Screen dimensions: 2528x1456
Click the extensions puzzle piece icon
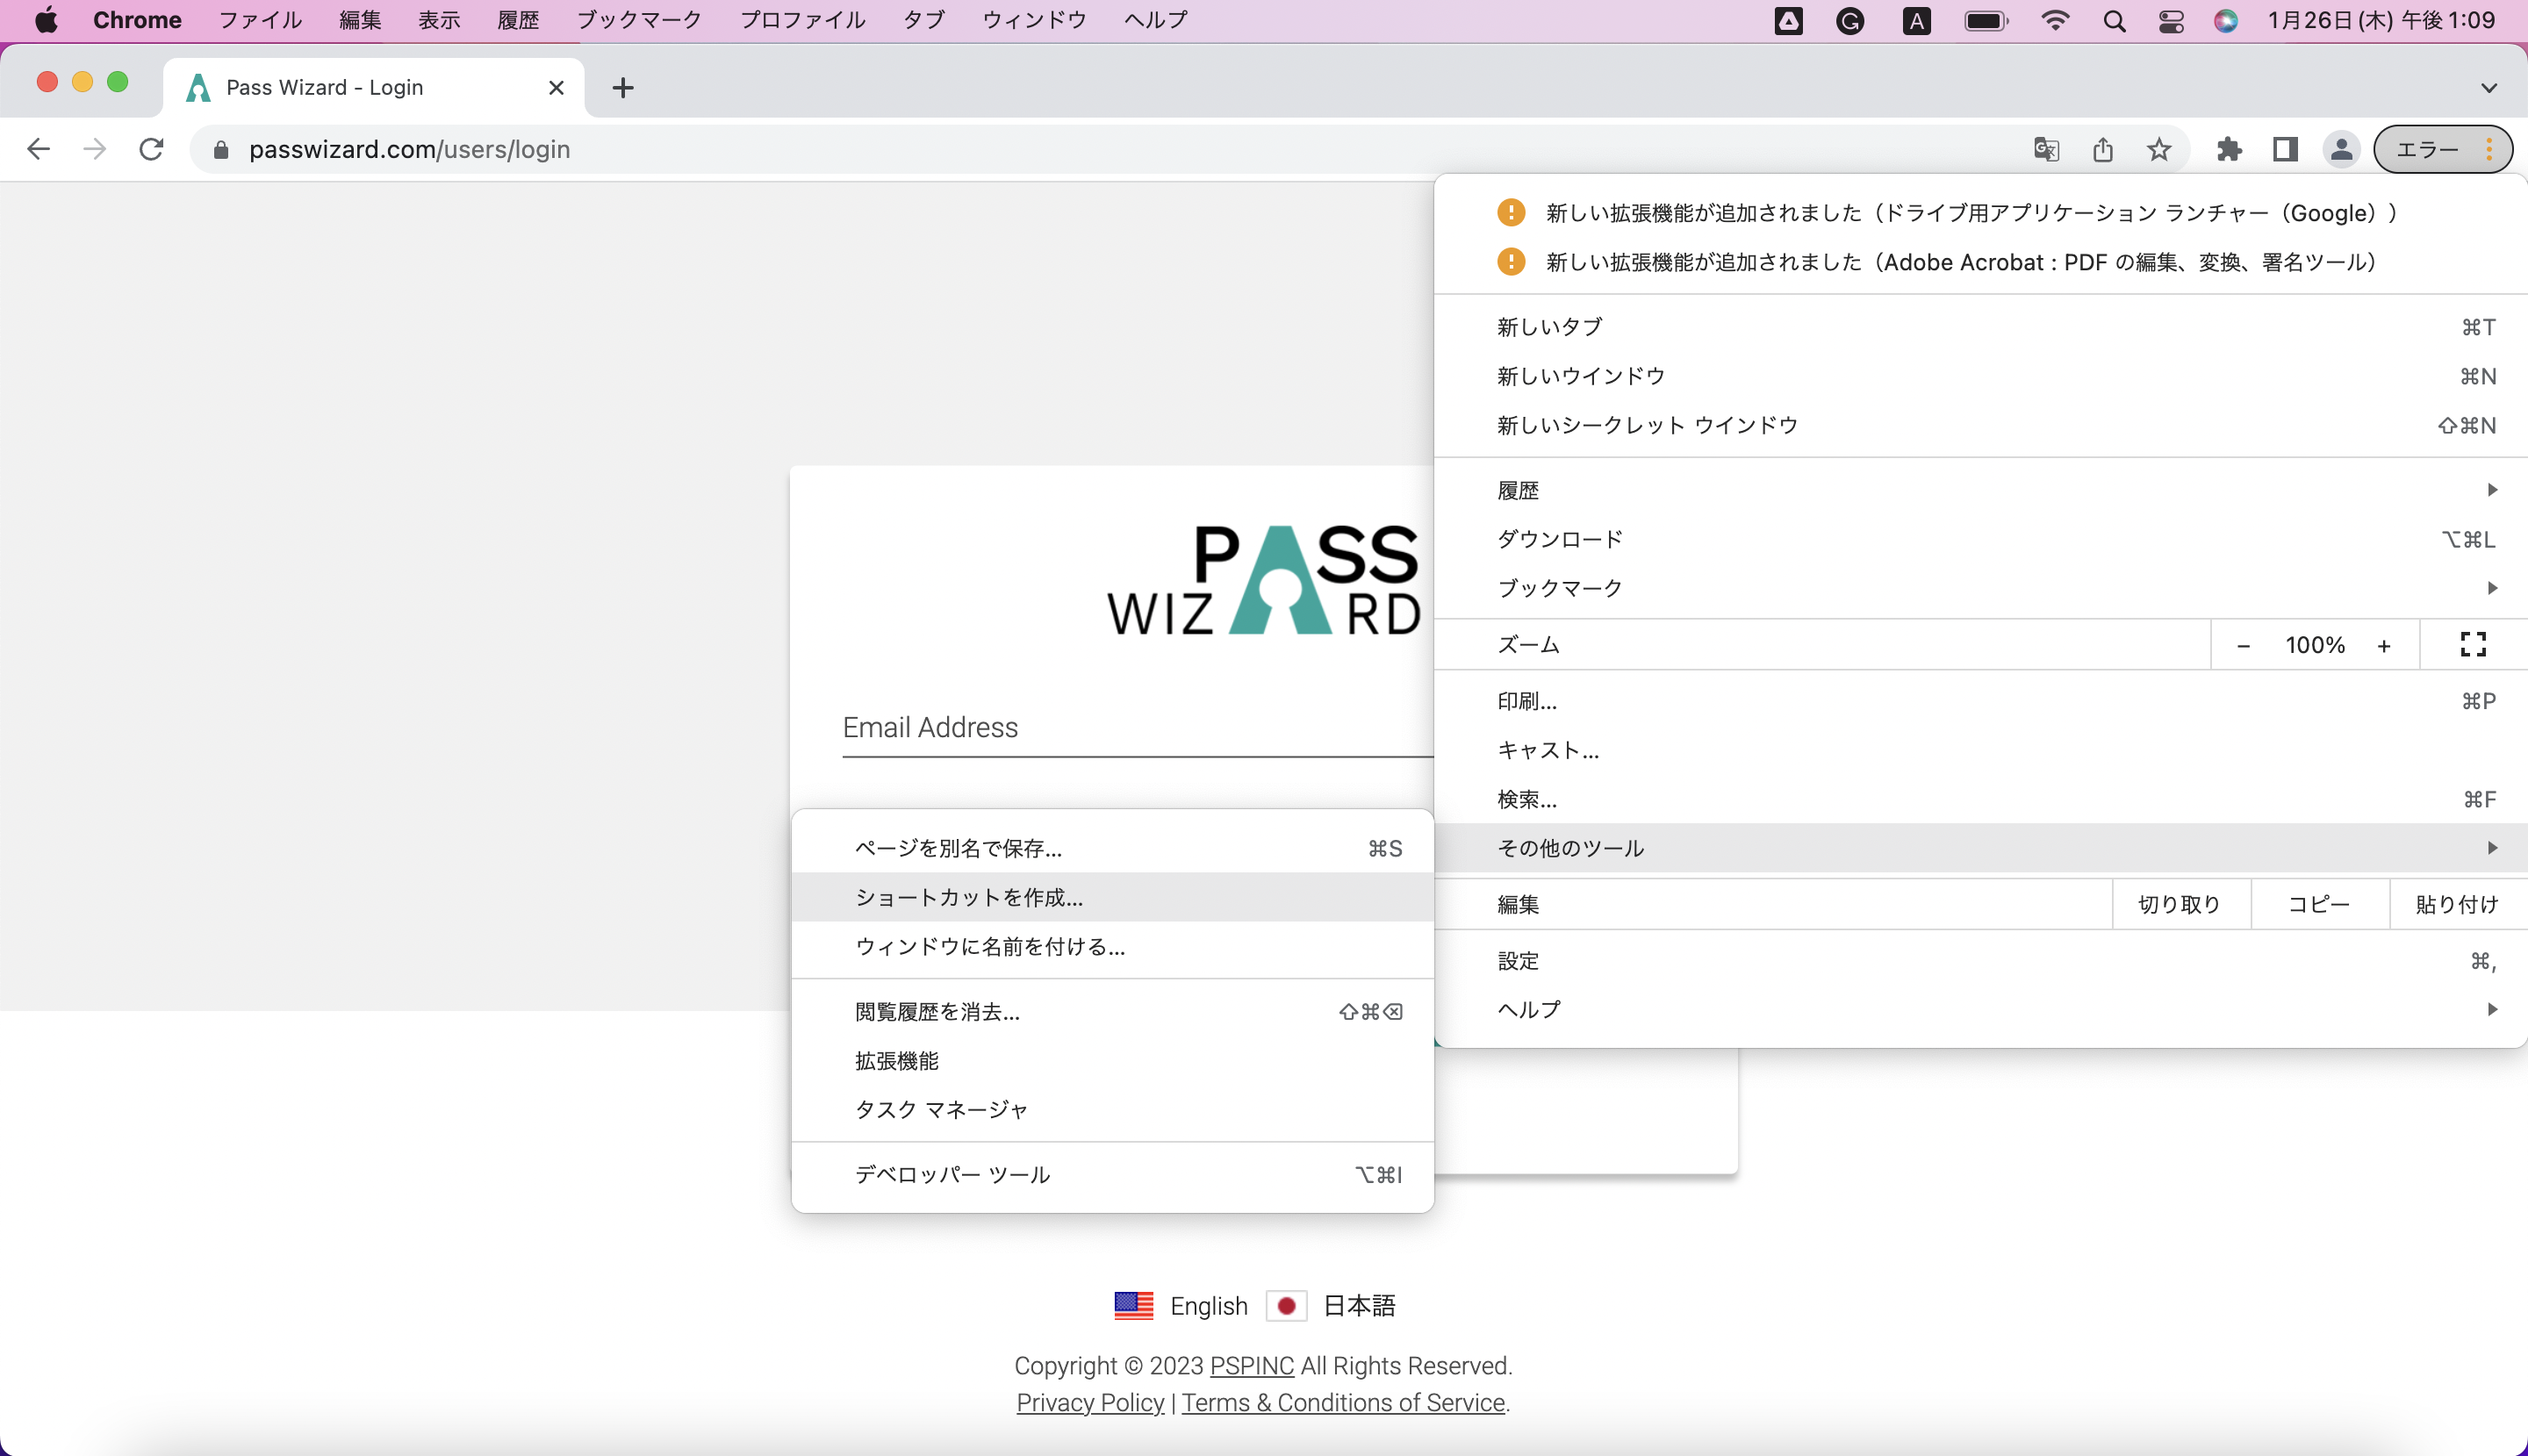[2230, 149]
